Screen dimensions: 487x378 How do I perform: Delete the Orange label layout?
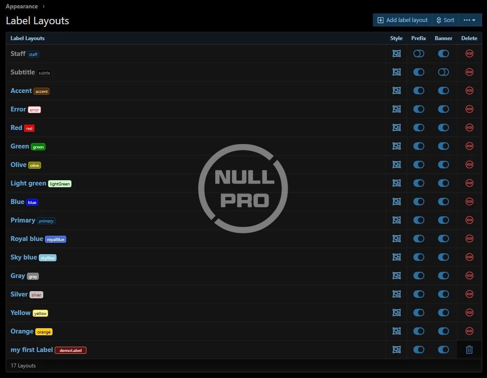[469, 331]
